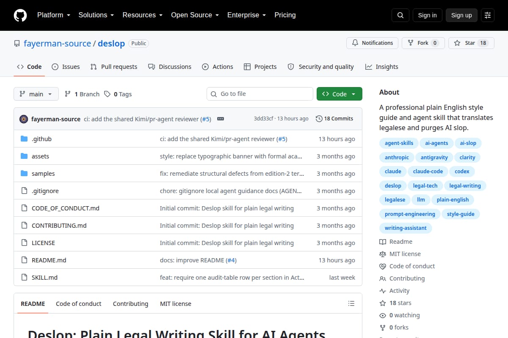The width and height of the screenshot is (508, 338).
Task: Expand the Enterprise menu
Action: (x=246, y=15)
